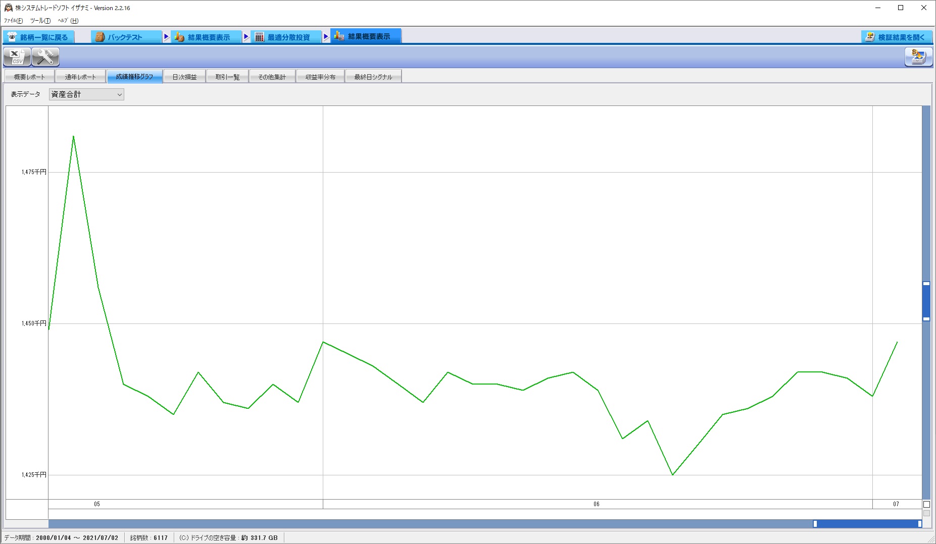Click the active 結果概要表示 chart step

point(366,36)
